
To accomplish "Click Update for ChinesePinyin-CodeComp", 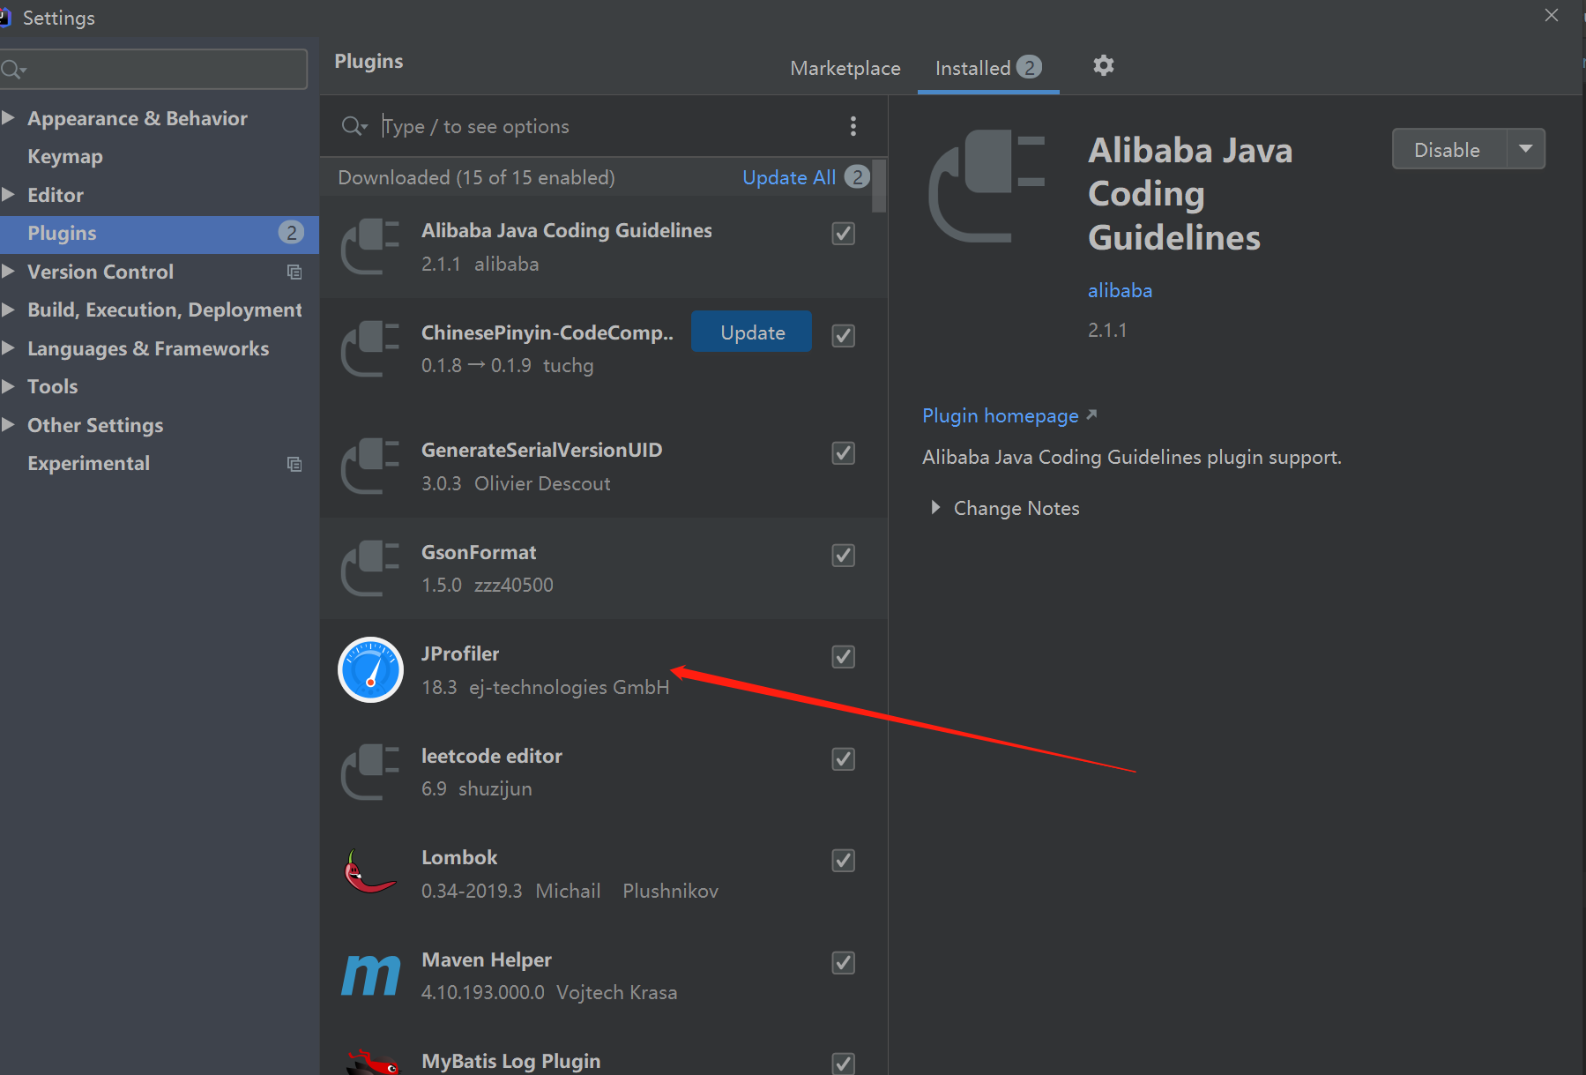I will click(x=752, y=332).
